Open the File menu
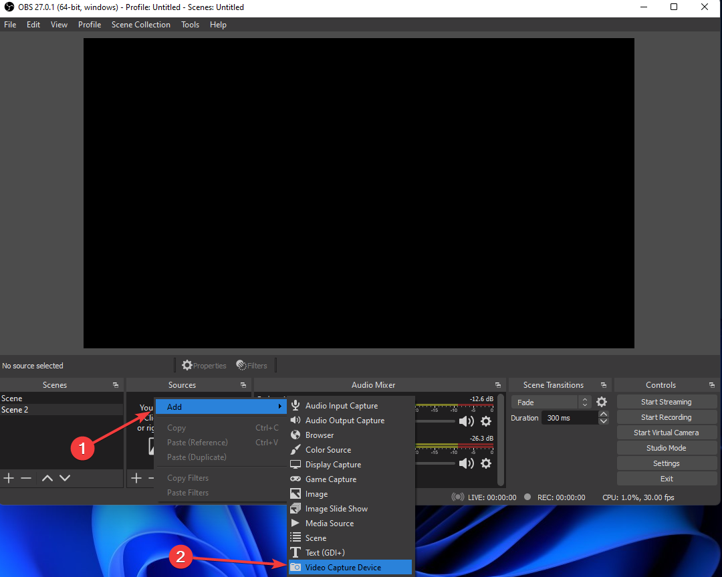722x577 pixels. tap(10, 25)
